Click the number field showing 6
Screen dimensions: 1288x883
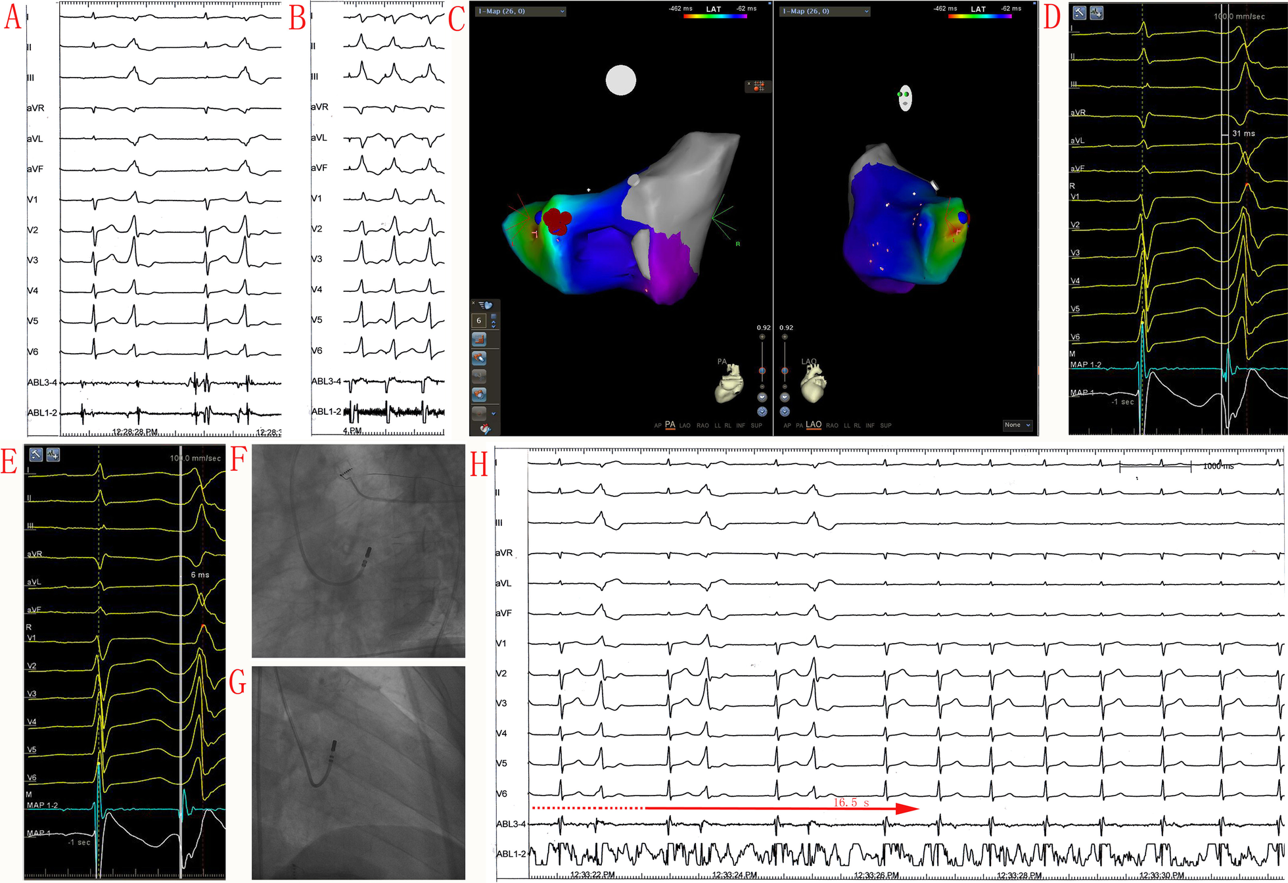(x=479, y=321)
